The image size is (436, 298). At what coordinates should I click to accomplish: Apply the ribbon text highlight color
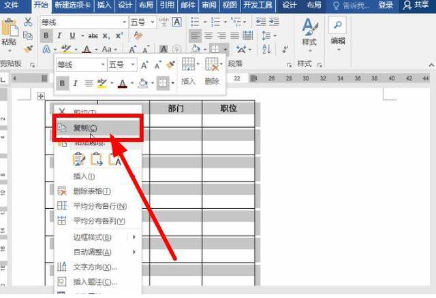pyautogui.click(x=66, y=50)
